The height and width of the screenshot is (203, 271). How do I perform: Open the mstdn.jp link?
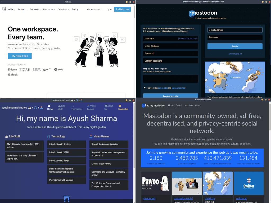coord(210,199)
